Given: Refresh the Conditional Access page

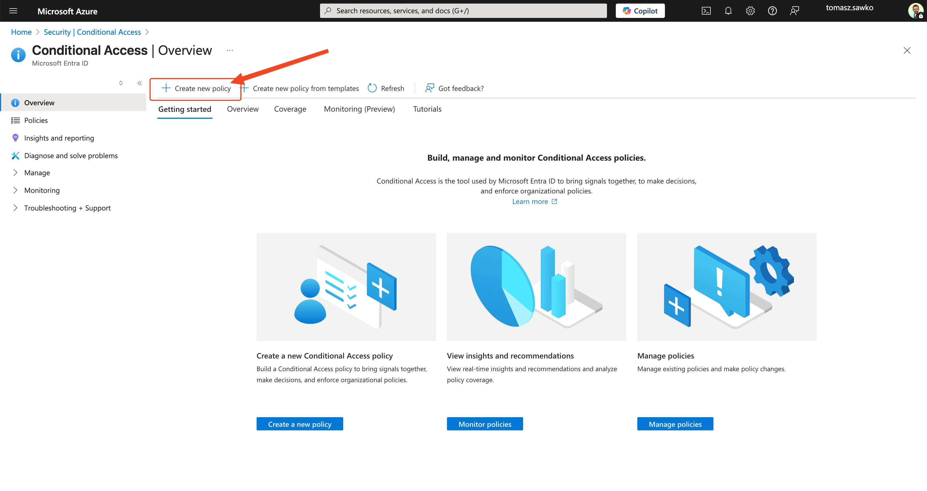Looking at the screenshot, I should [x=386, y=88].
